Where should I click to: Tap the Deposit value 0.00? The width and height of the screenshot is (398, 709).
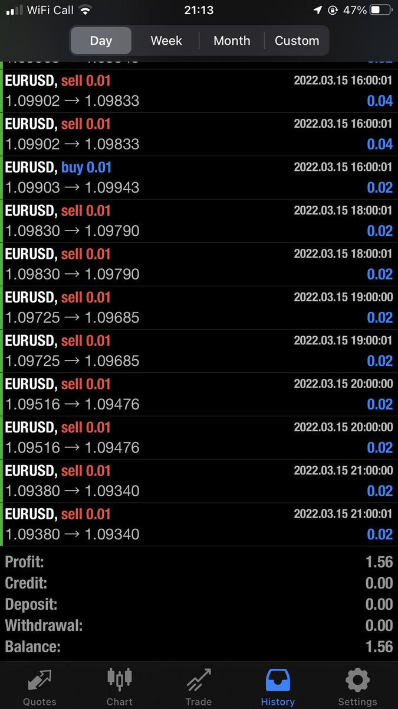click(379, 604)
